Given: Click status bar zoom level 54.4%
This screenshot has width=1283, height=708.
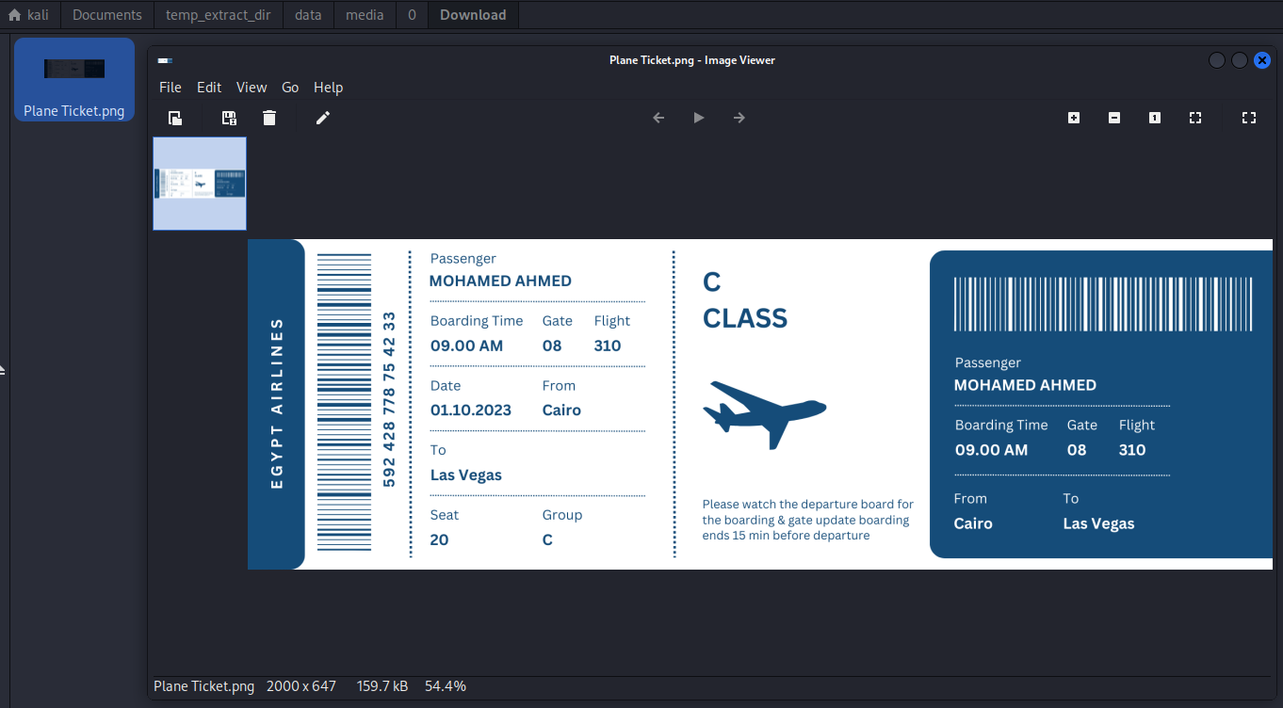Looking at the screenshot, I should (446, 686).
